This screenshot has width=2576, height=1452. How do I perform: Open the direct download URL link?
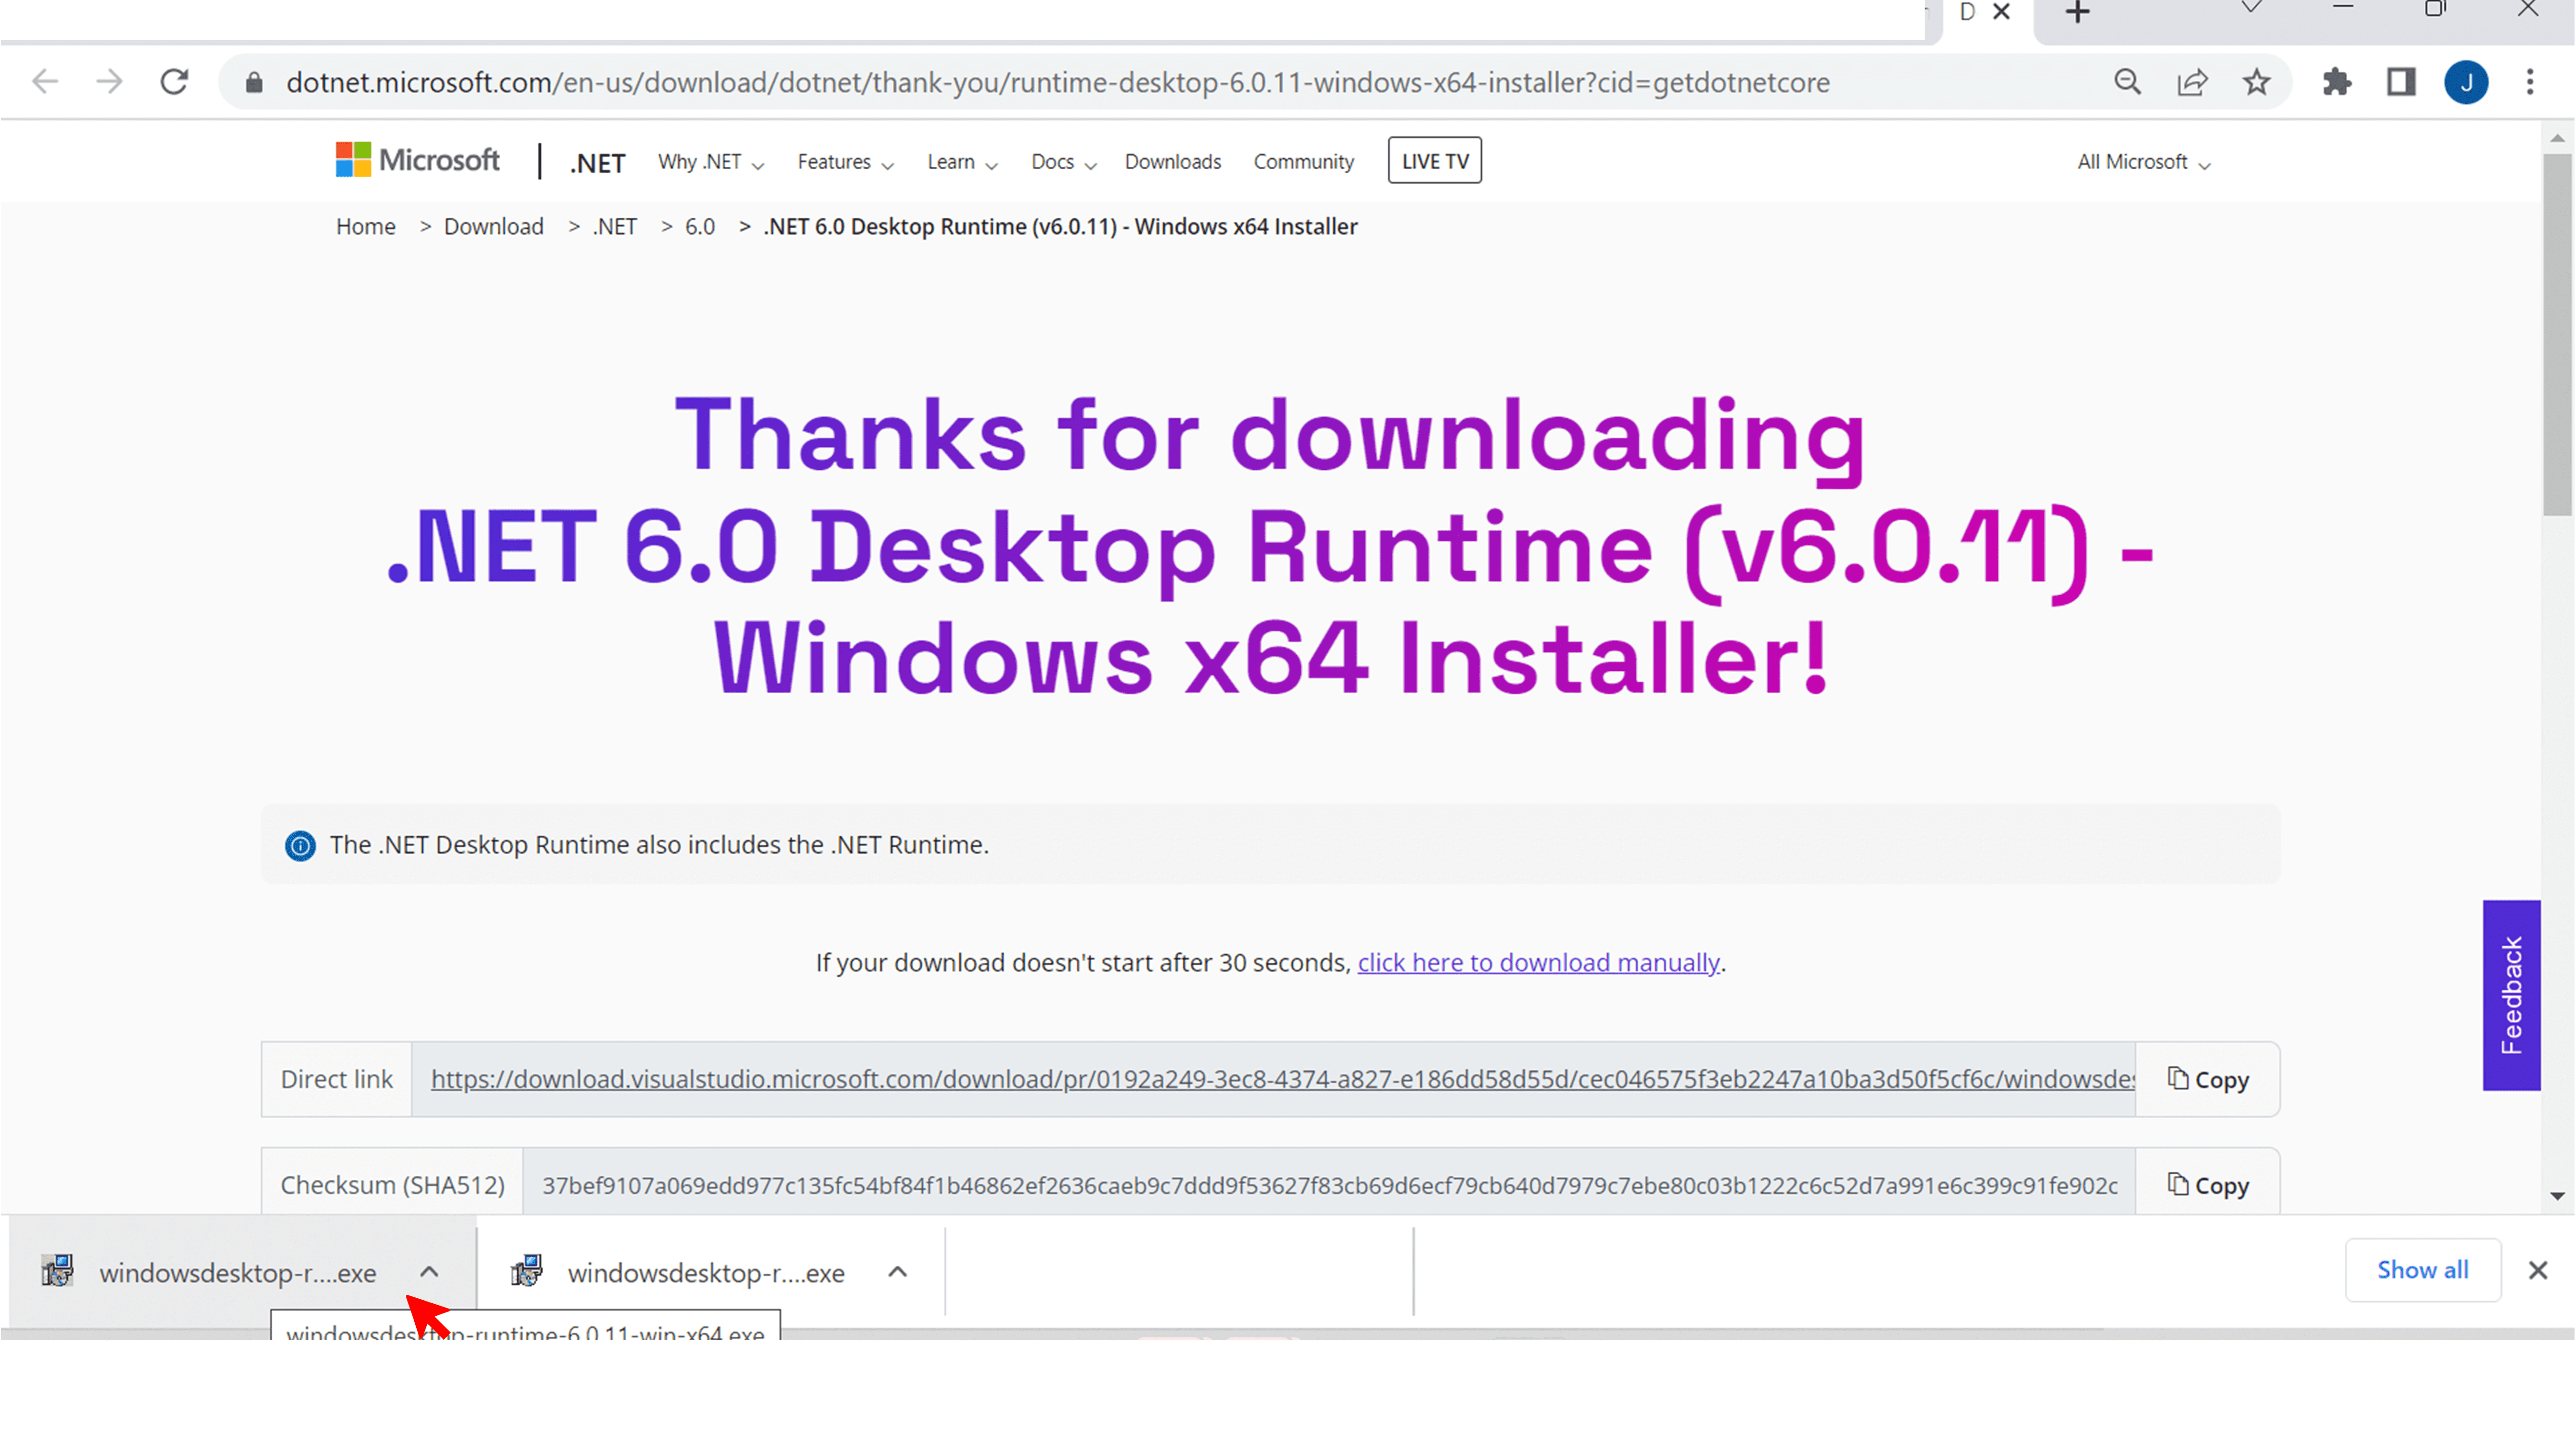(x=1282, y=1080)
